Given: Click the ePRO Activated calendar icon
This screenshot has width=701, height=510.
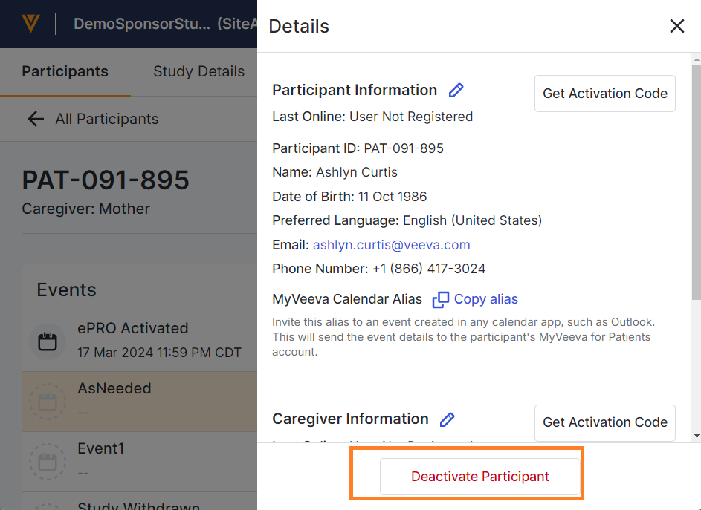Looking at the screenshot, I should [x=48, y=341].
